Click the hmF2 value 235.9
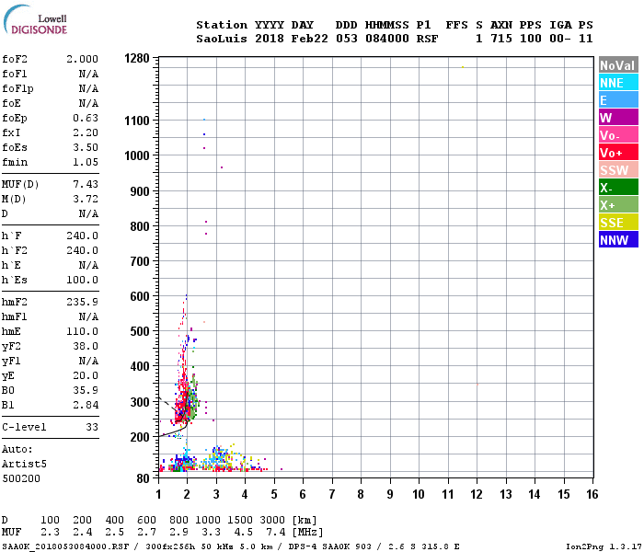 click(82, 303)
